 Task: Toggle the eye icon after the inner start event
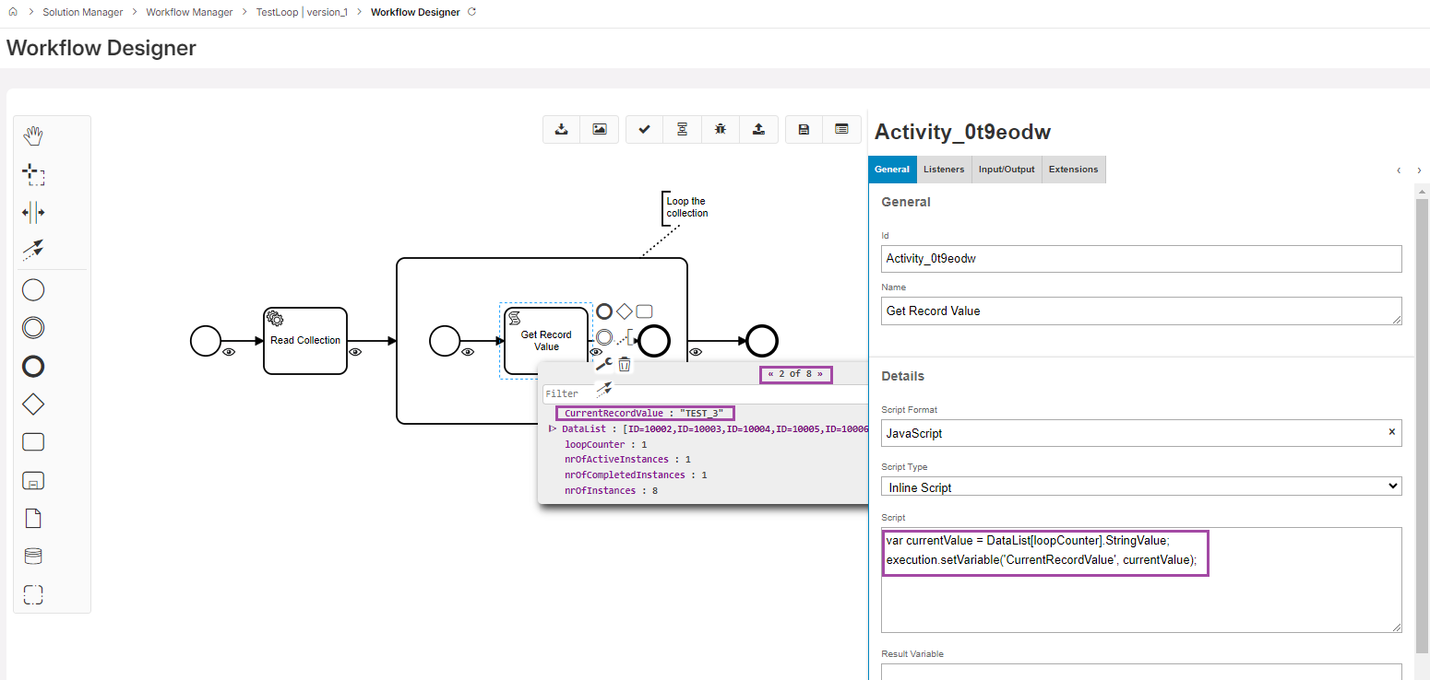(x=469, y=352)
